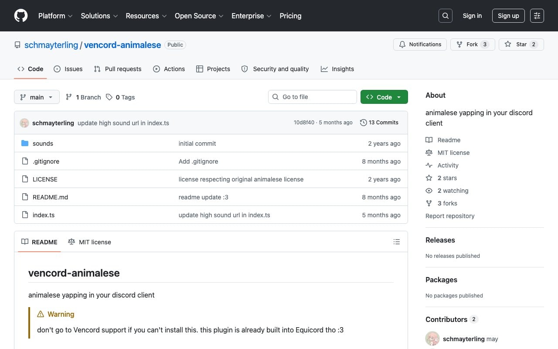Screen dimensions: 558x349
Task: Open 'initial commit' message link
Action: pos(197,144)
